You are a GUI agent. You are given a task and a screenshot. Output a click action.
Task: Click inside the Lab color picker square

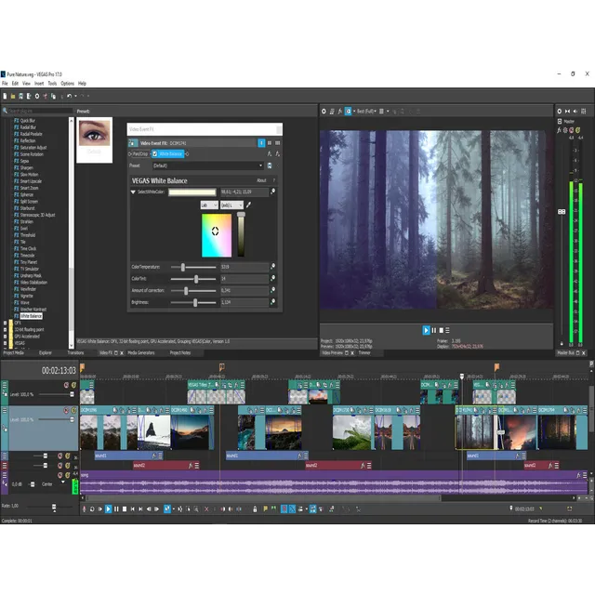tap(217, 235)
